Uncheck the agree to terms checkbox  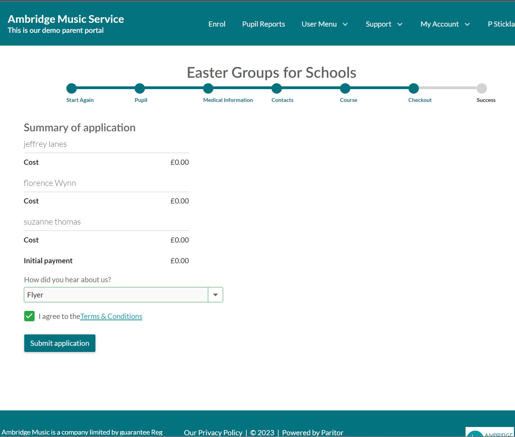pos(29,316)
